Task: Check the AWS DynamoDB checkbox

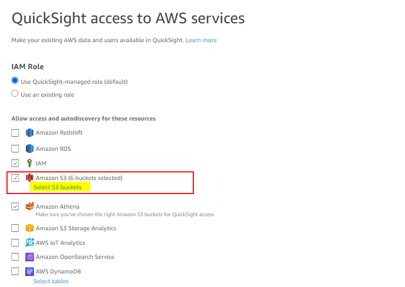Action: point(15,271)
